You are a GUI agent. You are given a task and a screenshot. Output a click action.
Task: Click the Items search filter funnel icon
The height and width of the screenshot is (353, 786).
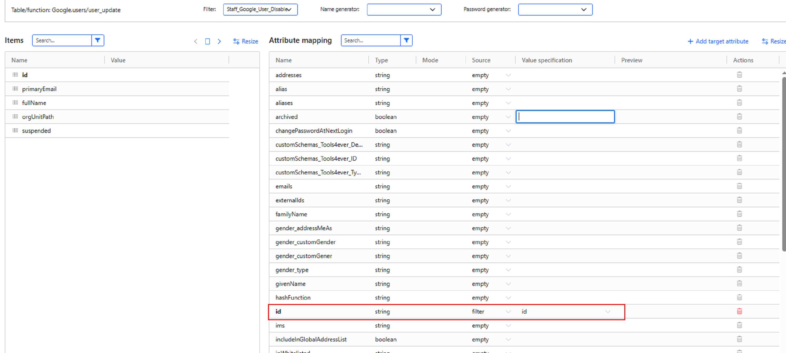tap(98, 40)
